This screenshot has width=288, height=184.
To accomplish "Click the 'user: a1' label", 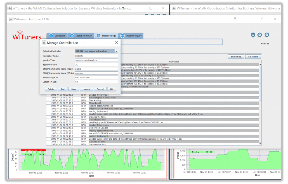I will [x=265, y=43].
